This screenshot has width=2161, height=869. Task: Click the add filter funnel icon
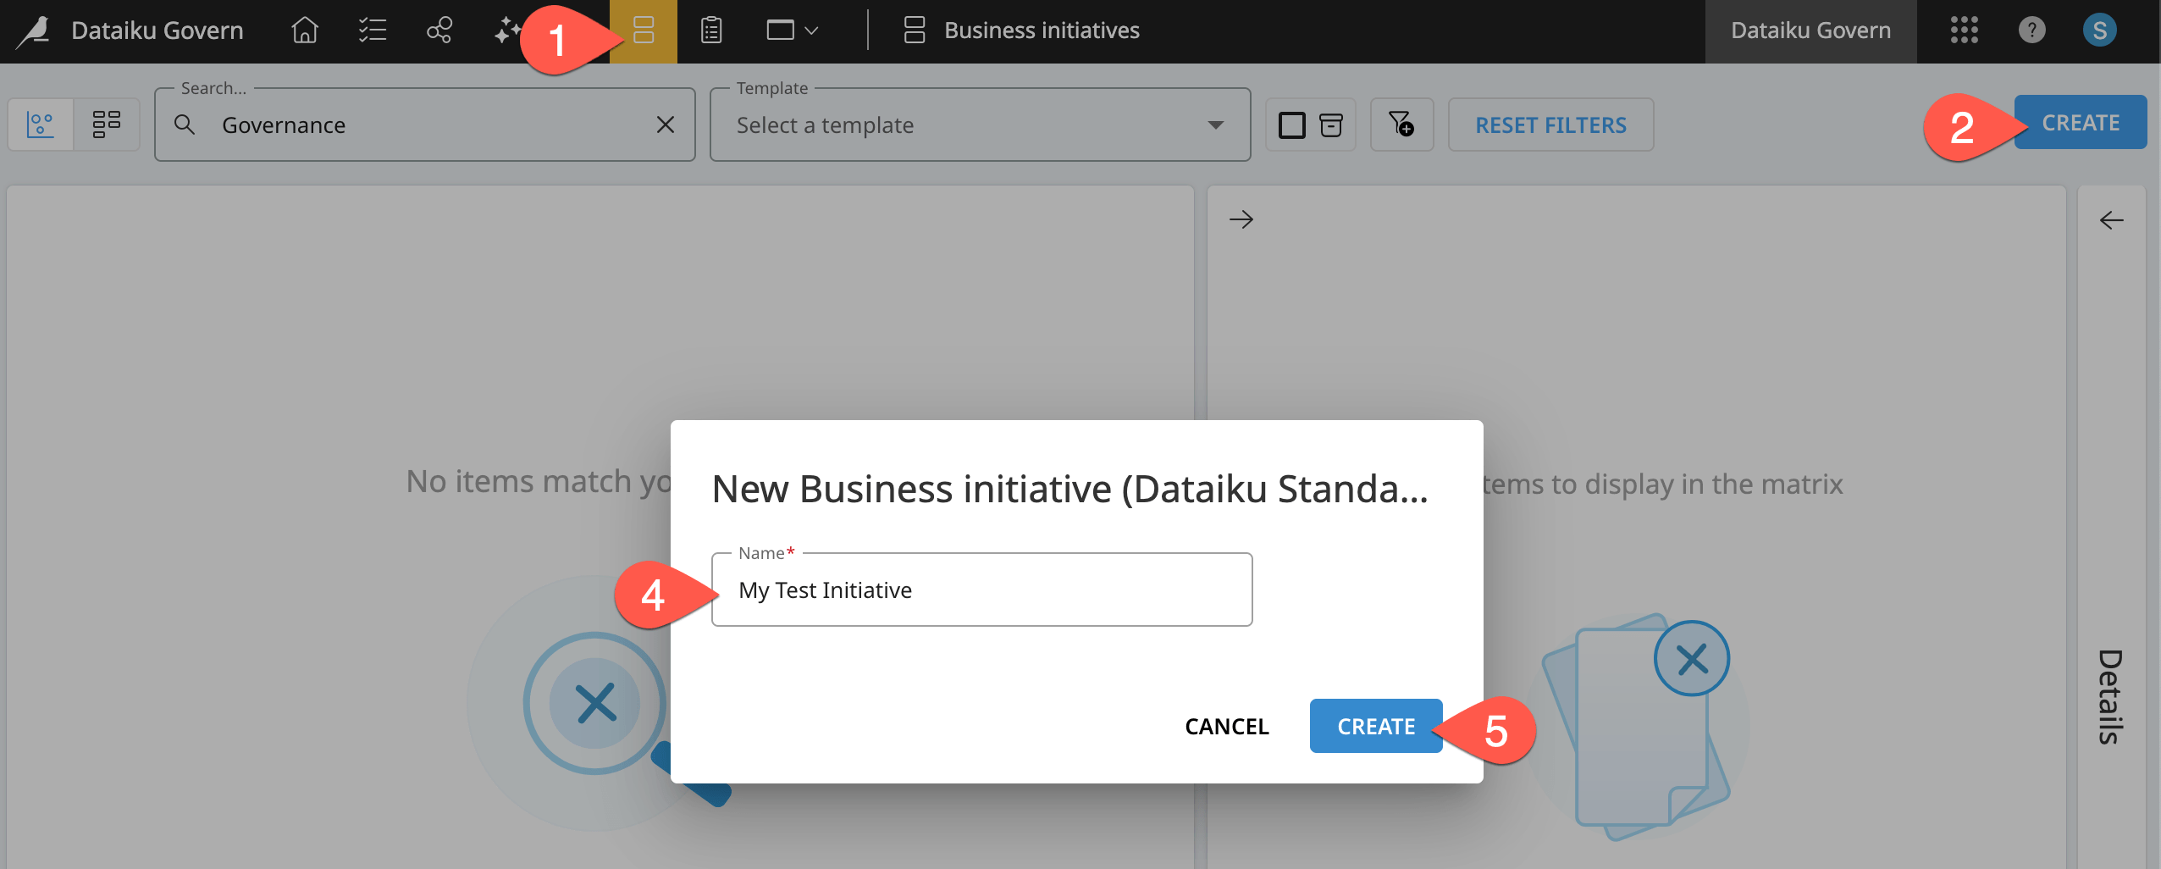1401,125
